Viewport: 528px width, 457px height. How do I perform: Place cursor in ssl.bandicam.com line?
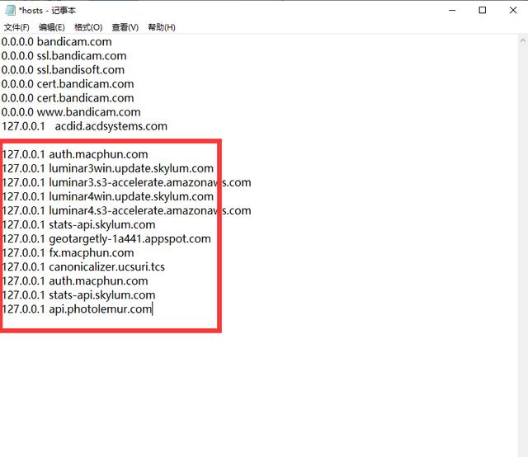coord(64,56)
